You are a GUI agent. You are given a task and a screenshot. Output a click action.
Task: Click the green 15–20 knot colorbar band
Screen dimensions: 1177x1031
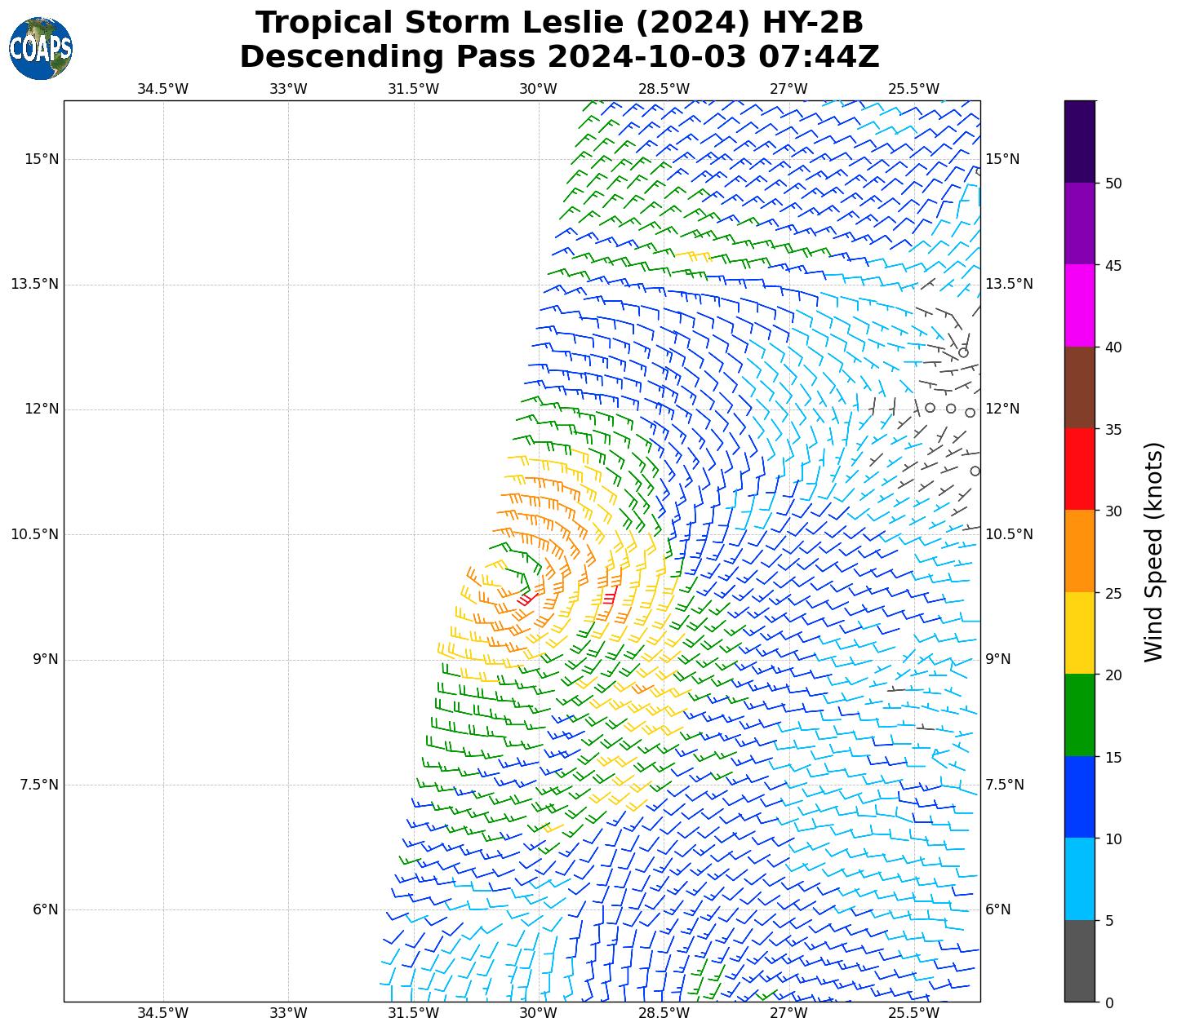coord(1080,715)
